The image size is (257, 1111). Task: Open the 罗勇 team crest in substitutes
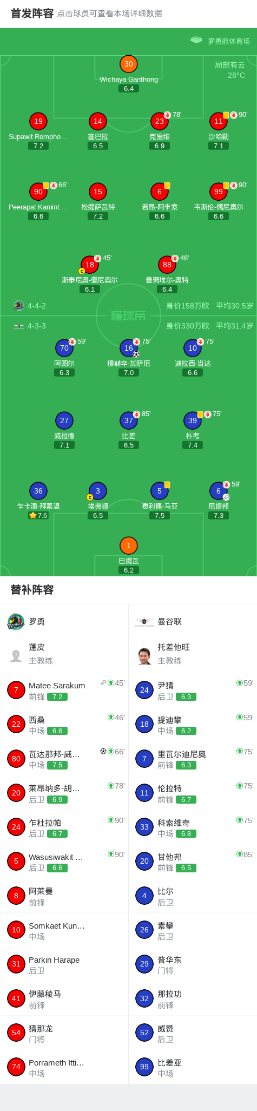(x=16, y=622)
